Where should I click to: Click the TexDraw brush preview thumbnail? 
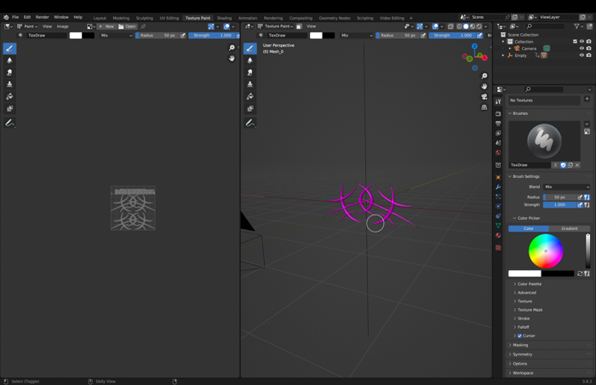544,140
